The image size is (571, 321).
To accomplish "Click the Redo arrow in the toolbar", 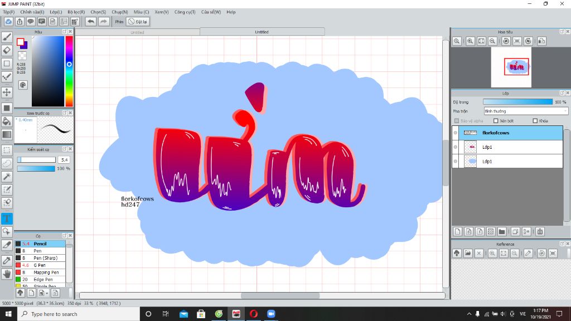I will coord(103,22).
